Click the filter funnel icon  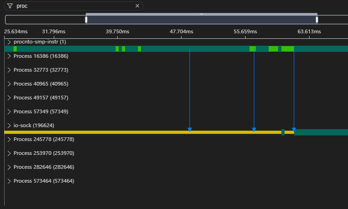[x=10, y=6]
